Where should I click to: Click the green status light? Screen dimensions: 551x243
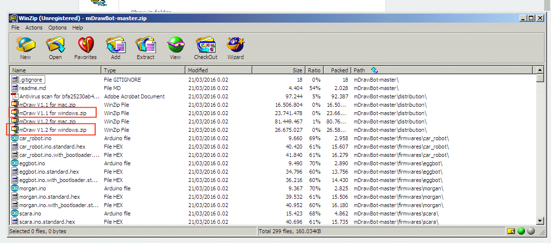tap(521, 231)
